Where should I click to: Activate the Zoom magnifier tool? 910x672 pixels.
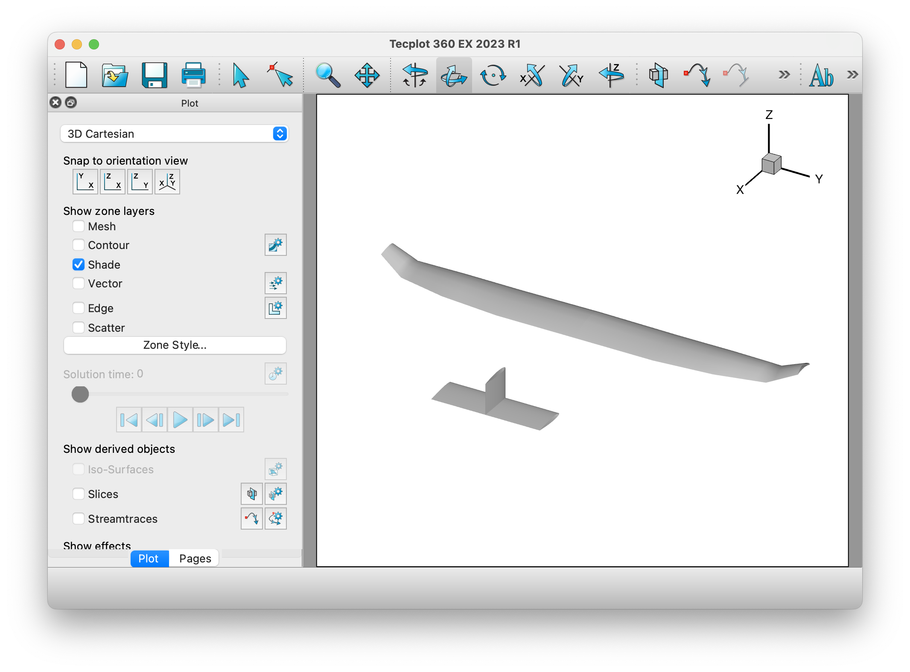click(327, 75)
